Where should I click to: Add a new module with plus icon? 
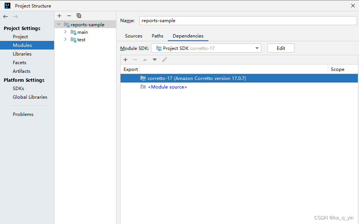(59, 16)
